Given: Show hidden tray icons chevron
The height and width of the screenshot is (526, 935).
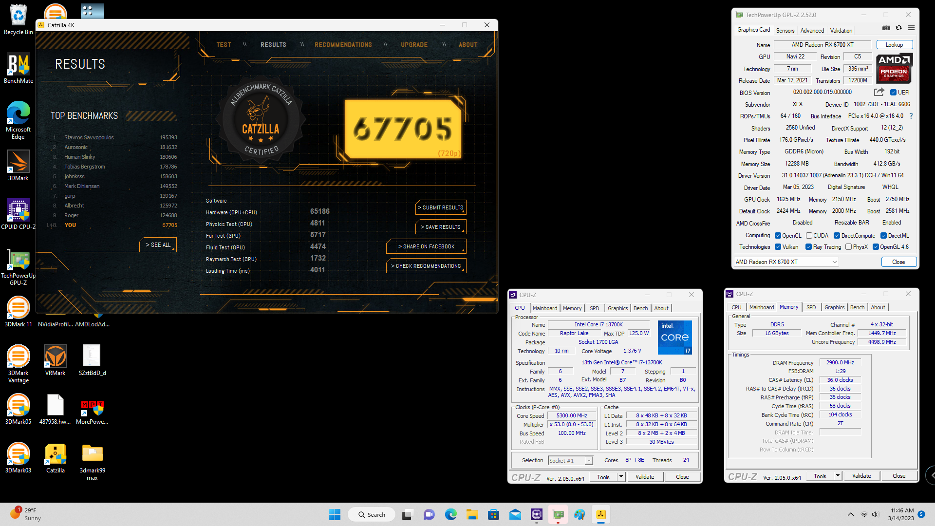Looking at the screenshot, I should coord(851,514).
